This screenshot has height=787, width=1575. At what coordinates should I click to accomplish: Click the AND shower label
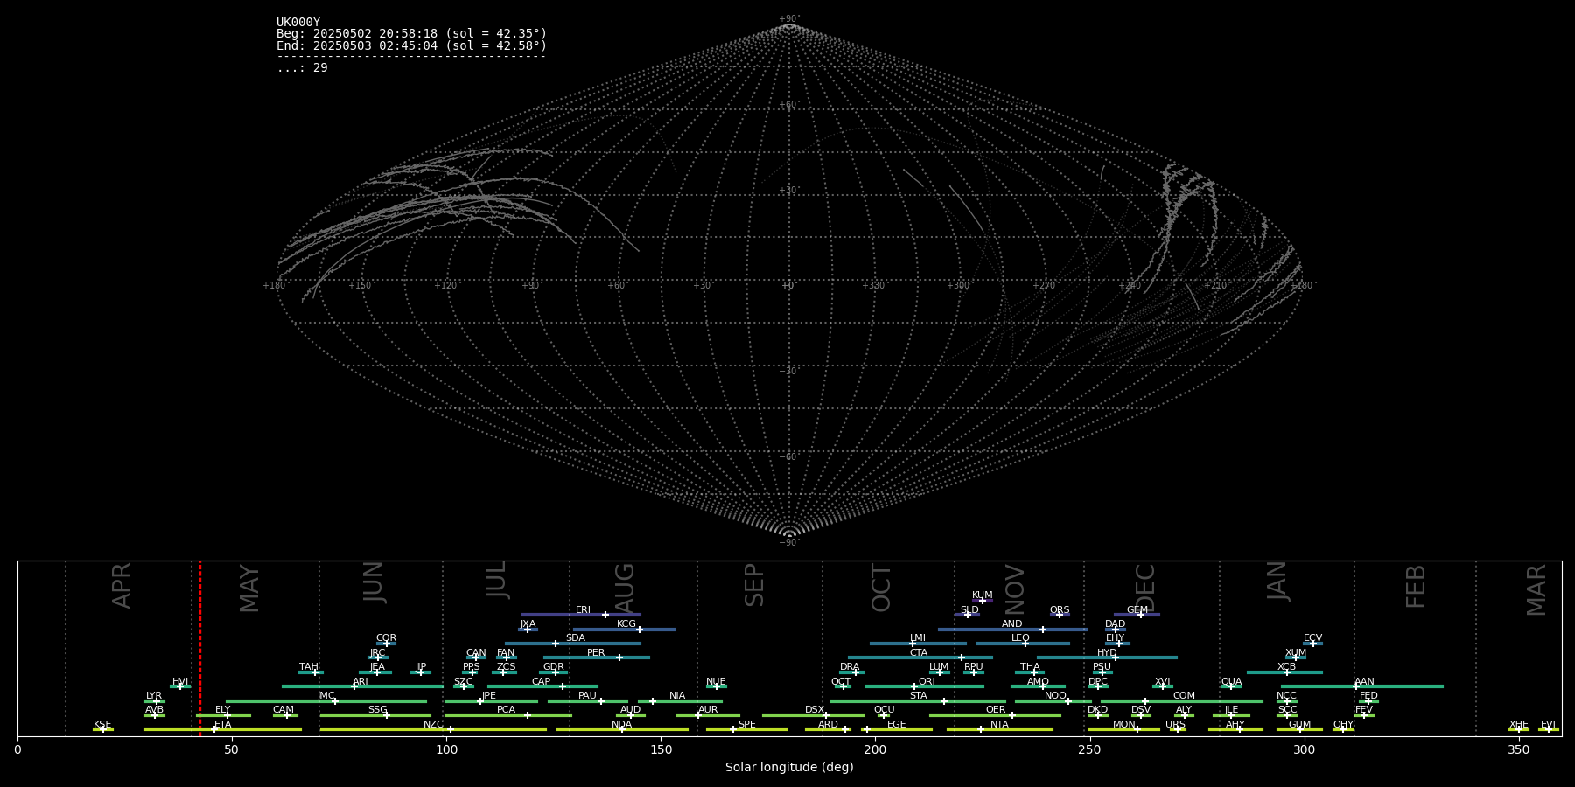1011,624
